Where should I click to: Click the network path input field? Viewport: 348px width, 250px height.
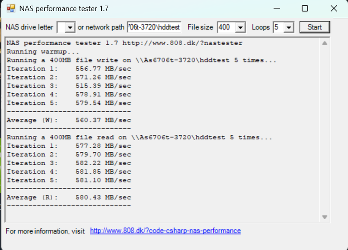pyautogui.click(x=154, y=27)
